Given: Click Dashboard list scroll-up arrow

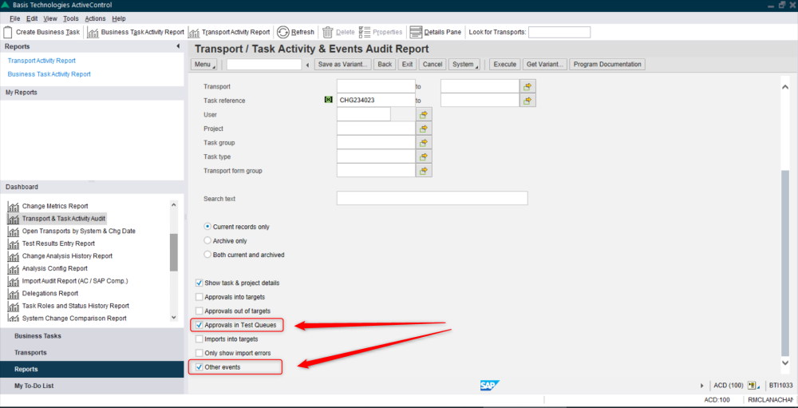Looking at the screenshot, I should (x=173, y=204).
